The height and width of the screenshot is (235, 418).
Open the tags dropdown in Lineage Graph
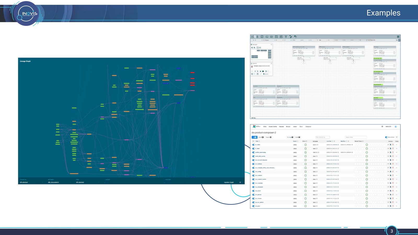[x=88, y=182]
